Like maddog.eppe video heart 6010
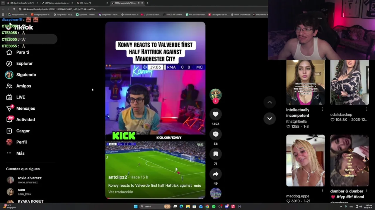The height and width of the screenshot is (210, 375). [x=288, y=201]
